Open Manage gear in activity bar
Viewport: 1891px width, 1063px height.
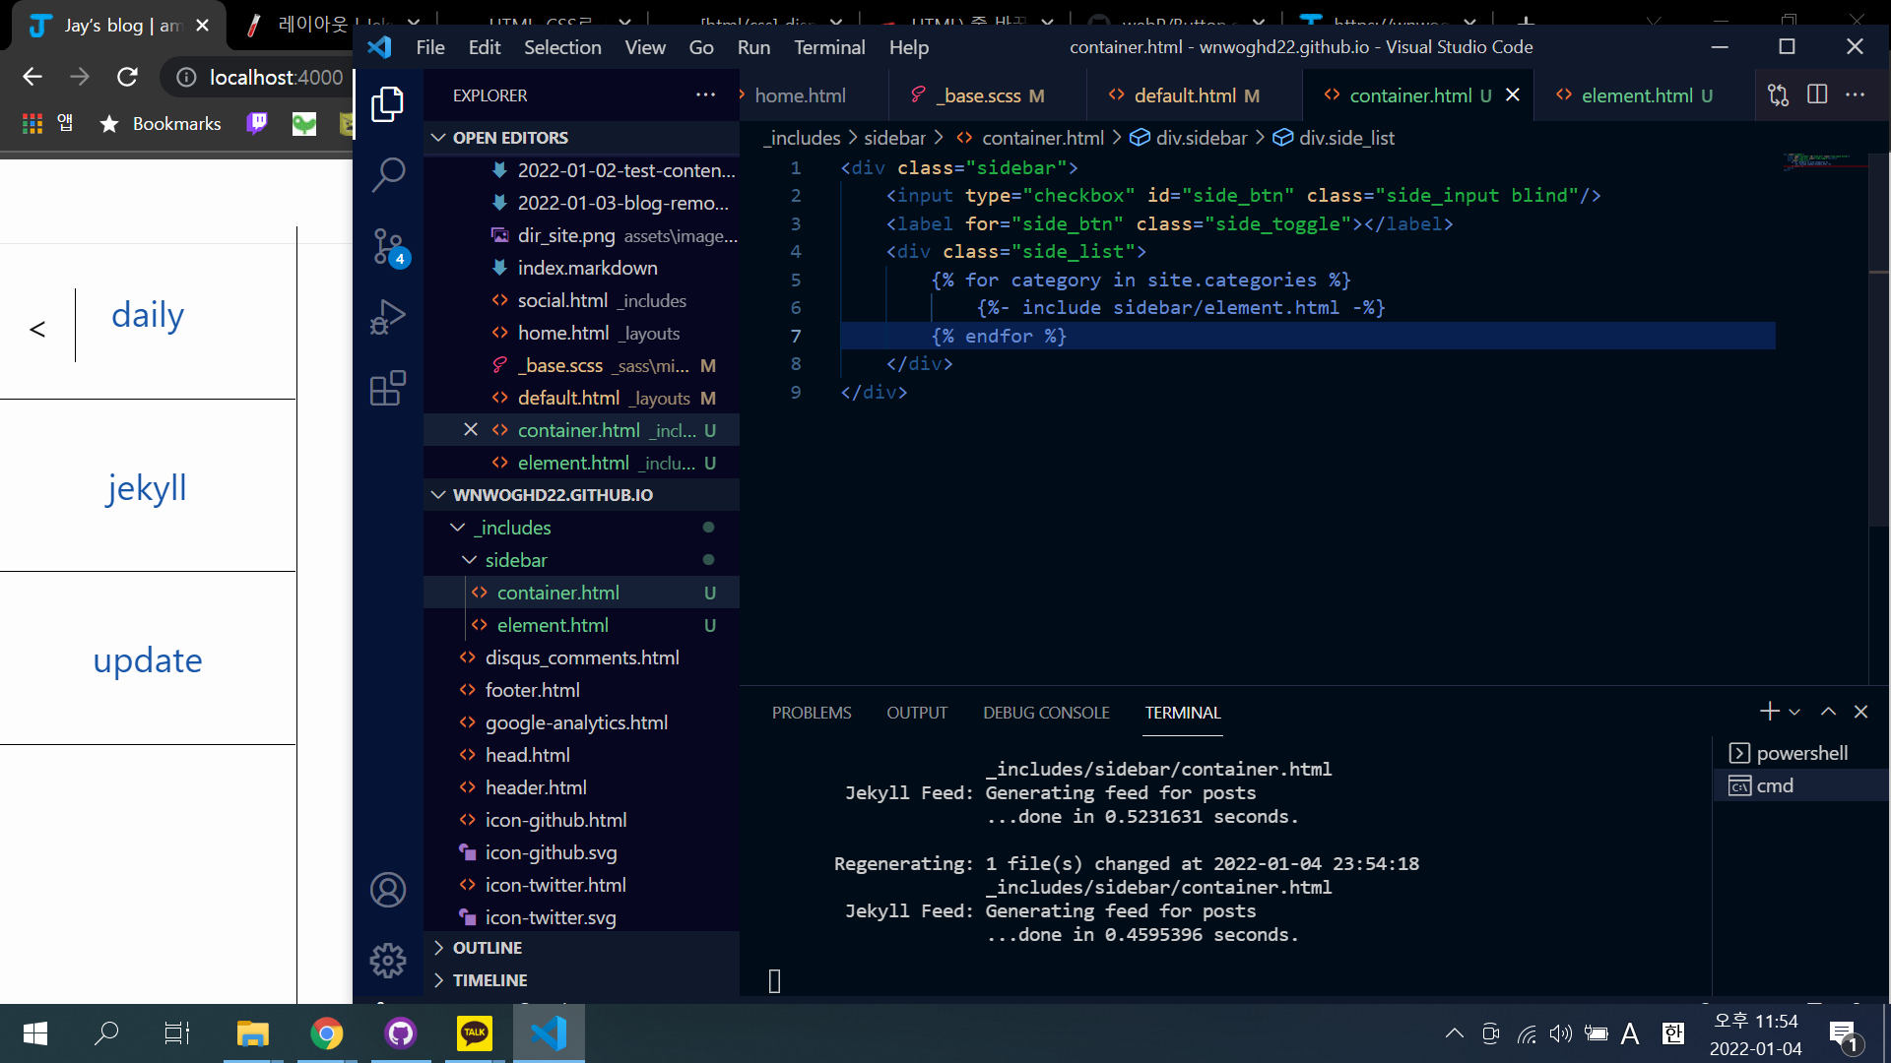pos(387,960)
